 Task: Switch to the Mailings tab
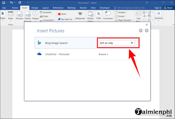click(x=72, y=8)
